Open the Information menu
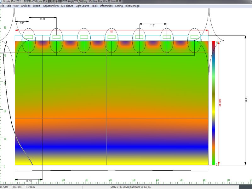 106,6
